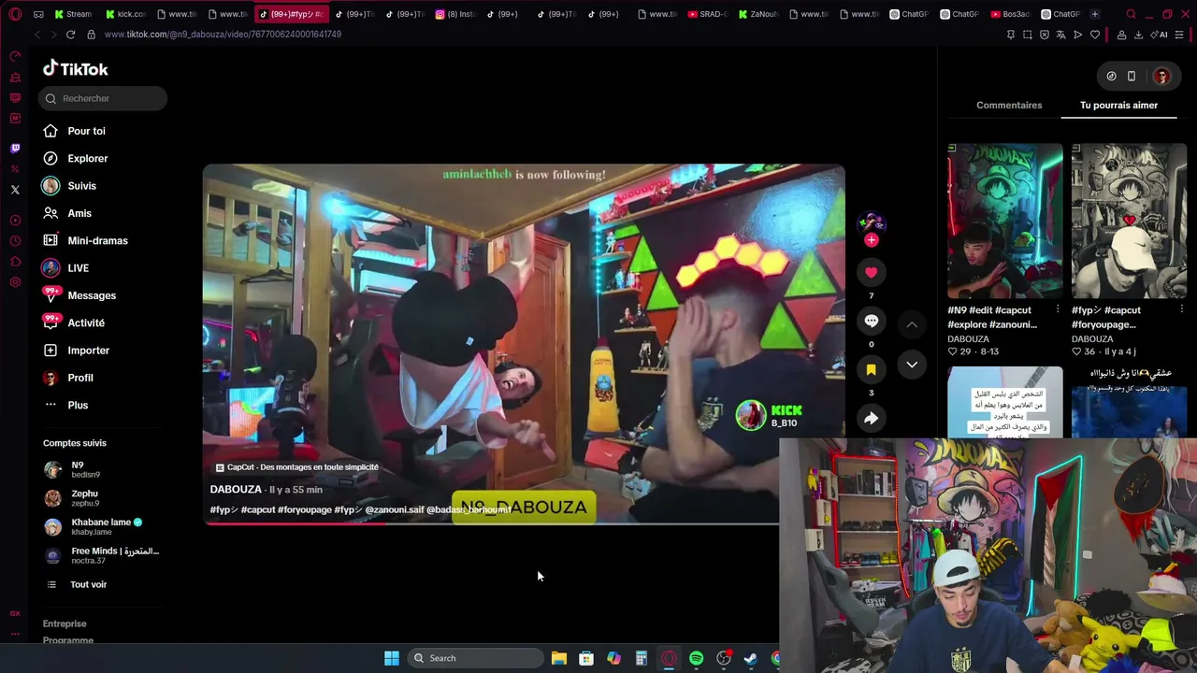This screenshot has height=673, width=1197.
Task: Open Microsoft Store from the taskbar
Action: click(586, 658)
